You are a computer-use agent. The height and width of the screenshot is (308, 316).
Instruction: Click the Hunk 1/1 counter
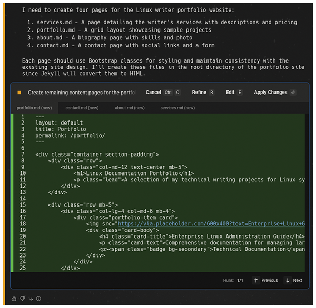(x=233, y=280)
